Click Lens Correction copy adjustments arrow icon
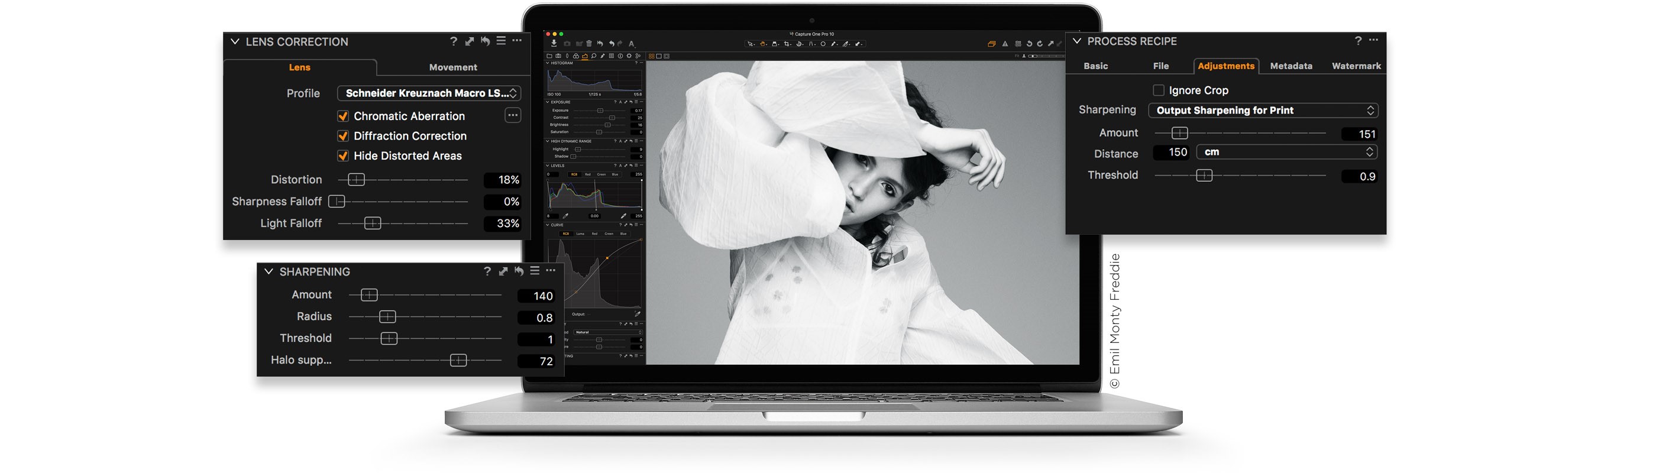This screenshot has width=1656, height=473. tap(469, 41)
